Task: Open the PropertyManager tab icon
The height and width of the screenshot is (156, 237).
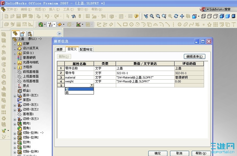Action: (22, 34)
